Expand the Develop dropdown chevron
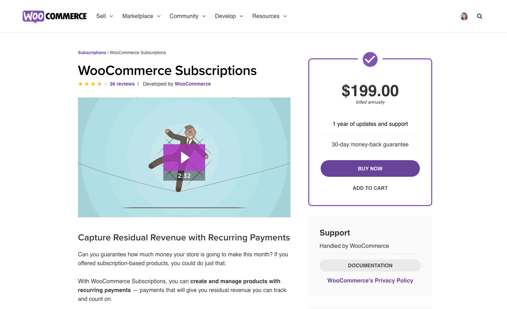This screenshot has height=309, width=507. 242,16
